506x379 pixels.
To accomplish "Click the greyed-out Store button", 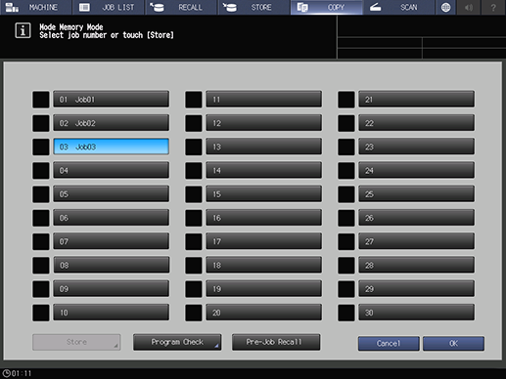I will 76,342.
